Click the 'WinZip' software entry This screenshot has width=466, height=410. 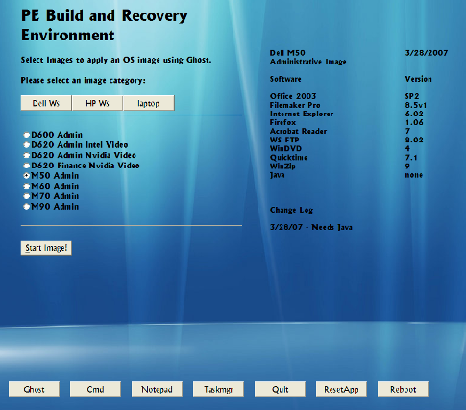coord(282,166)
